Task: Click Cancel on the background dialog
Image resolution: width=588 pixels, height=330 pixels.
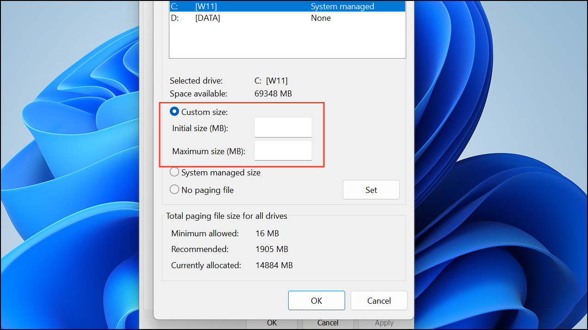Action: (328, 323)
